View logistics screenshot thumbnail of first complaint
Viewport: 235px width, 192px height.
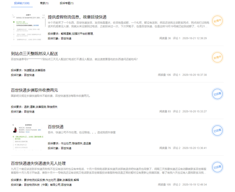(29, 28)
